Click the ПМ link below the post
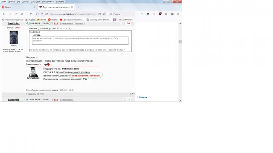273x153 pixels. [41, 94]
